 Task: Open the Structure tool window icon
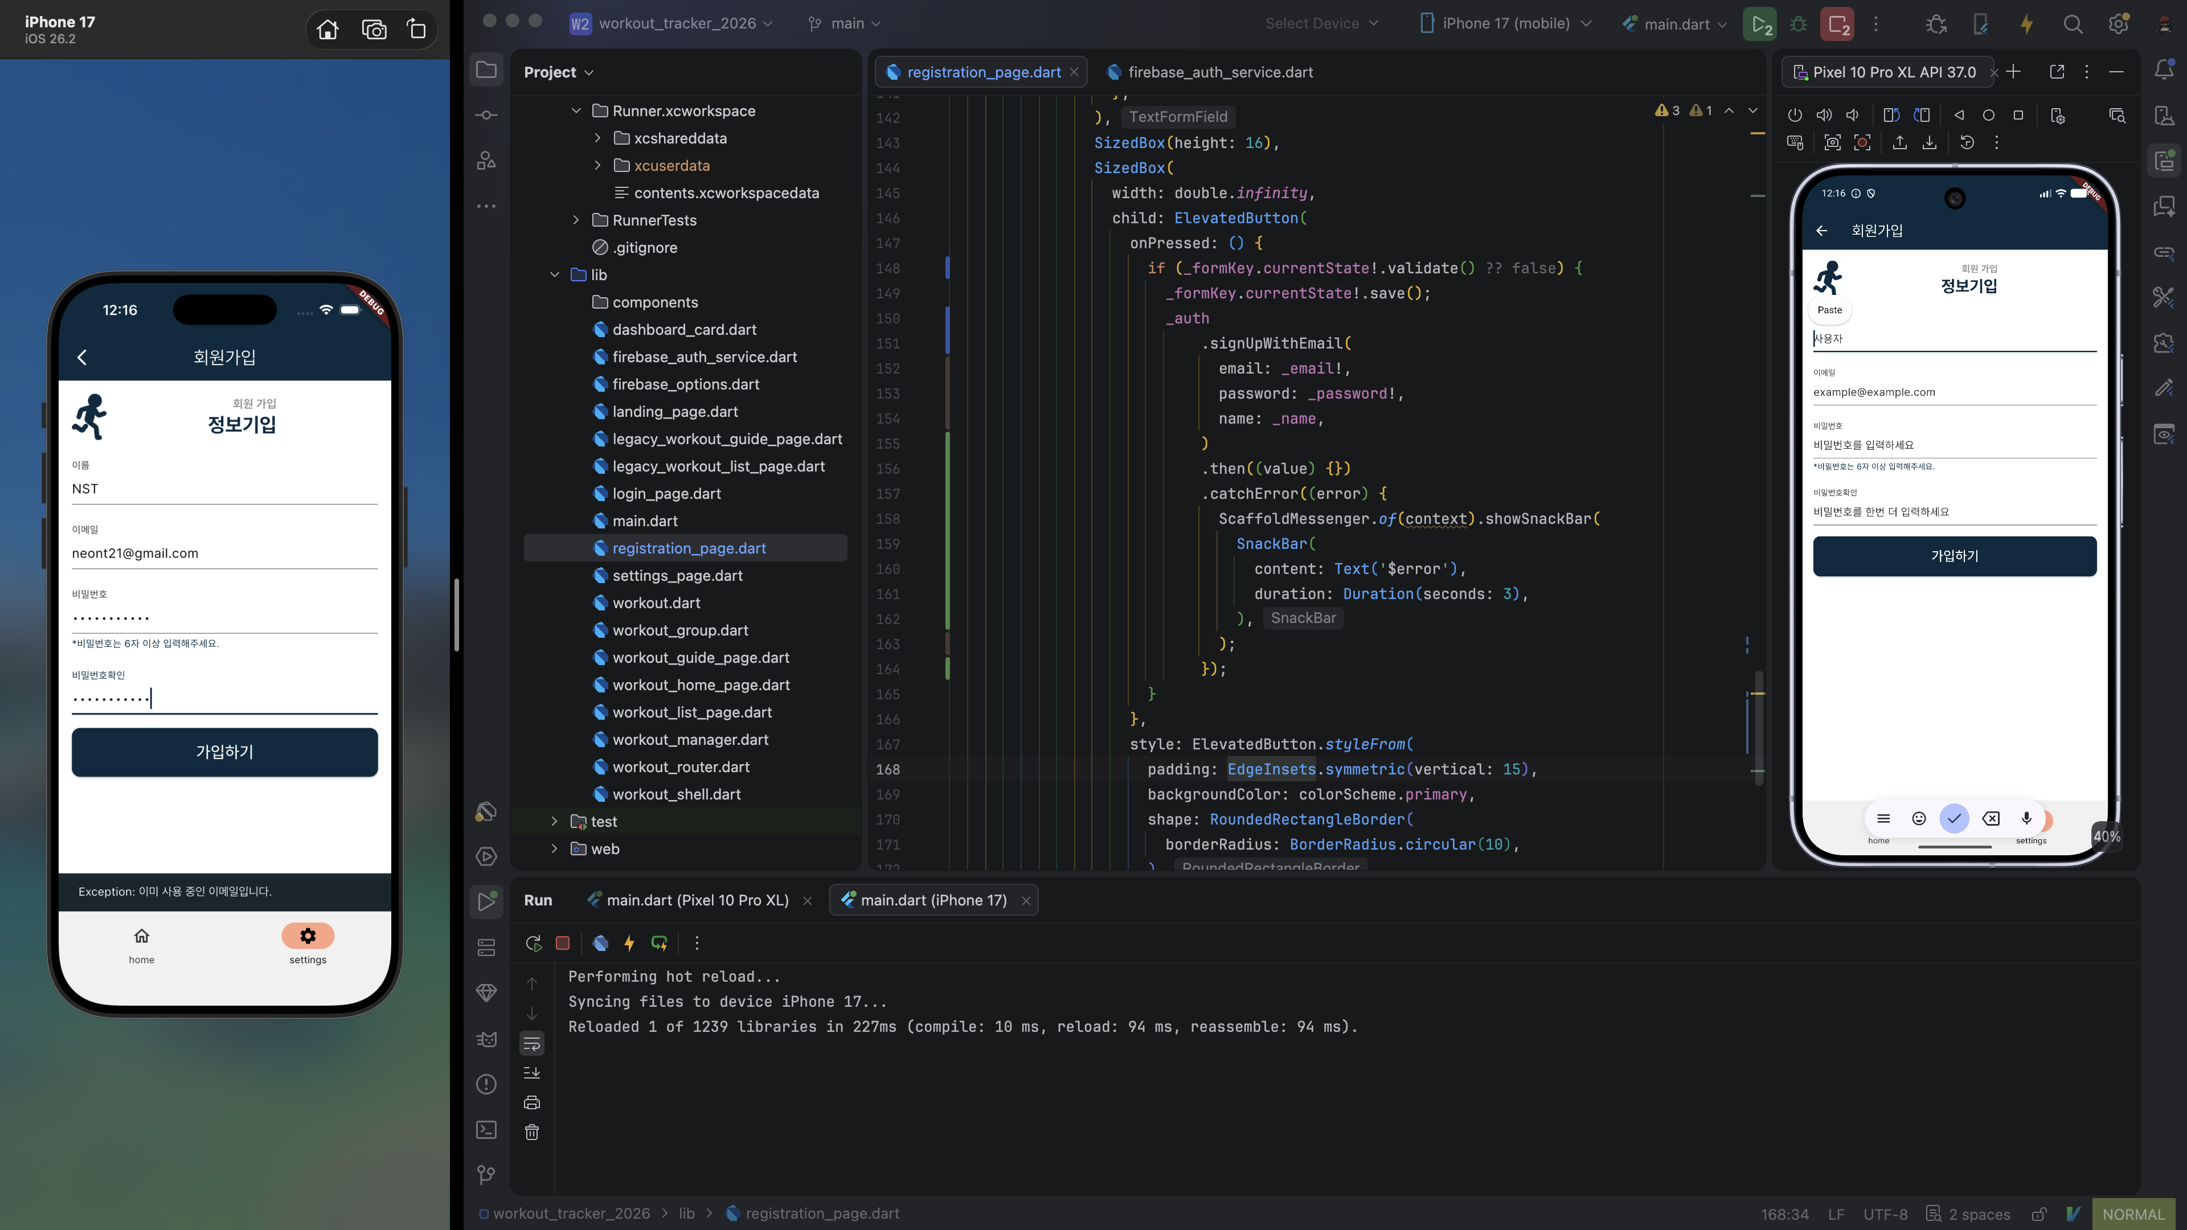pos(486,159)
